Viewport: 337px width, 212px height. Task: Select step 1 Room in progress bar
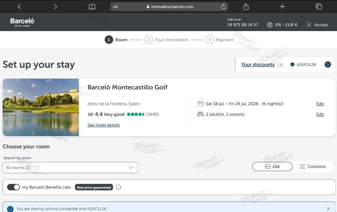click(x=116, y=40)
